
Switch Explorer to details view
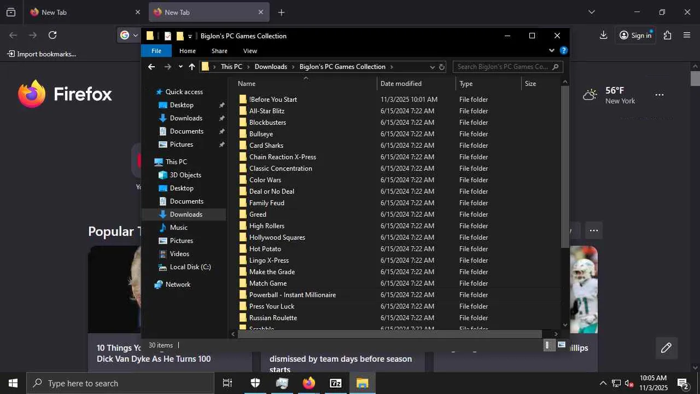click(550, 345)
